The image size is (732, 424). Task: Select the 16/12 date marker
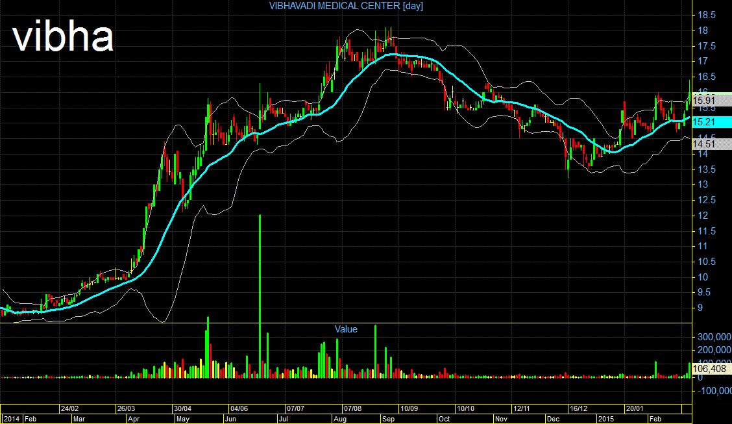pos(578,408)
